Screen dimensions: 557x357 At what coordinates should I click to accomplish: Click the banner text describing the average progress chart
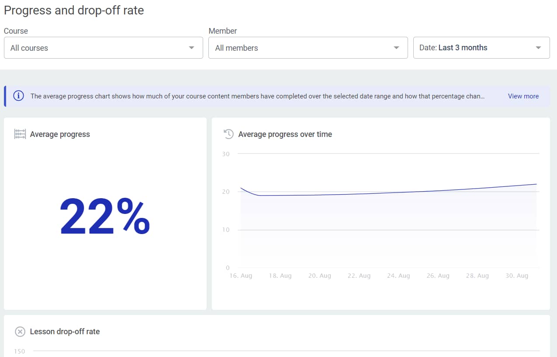click(x=257, y=96)
